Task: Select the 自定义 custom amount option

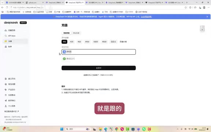Action: 114,42
